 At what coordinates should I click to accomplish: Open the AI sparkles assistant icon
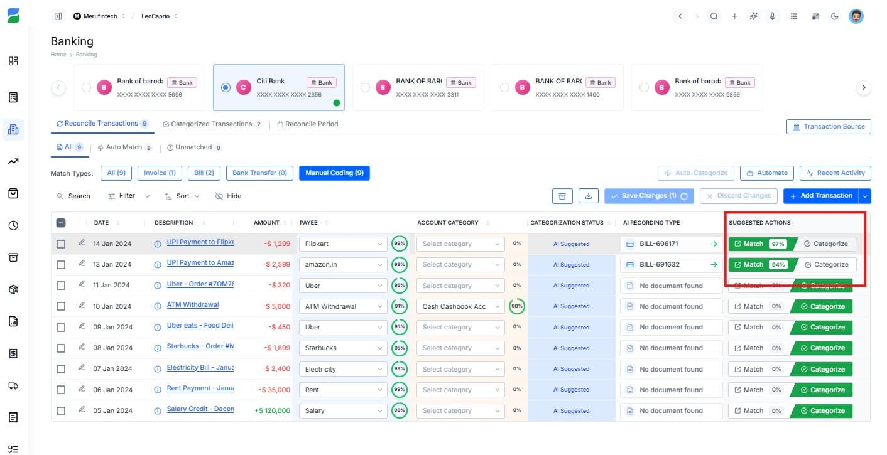(753, 16)
